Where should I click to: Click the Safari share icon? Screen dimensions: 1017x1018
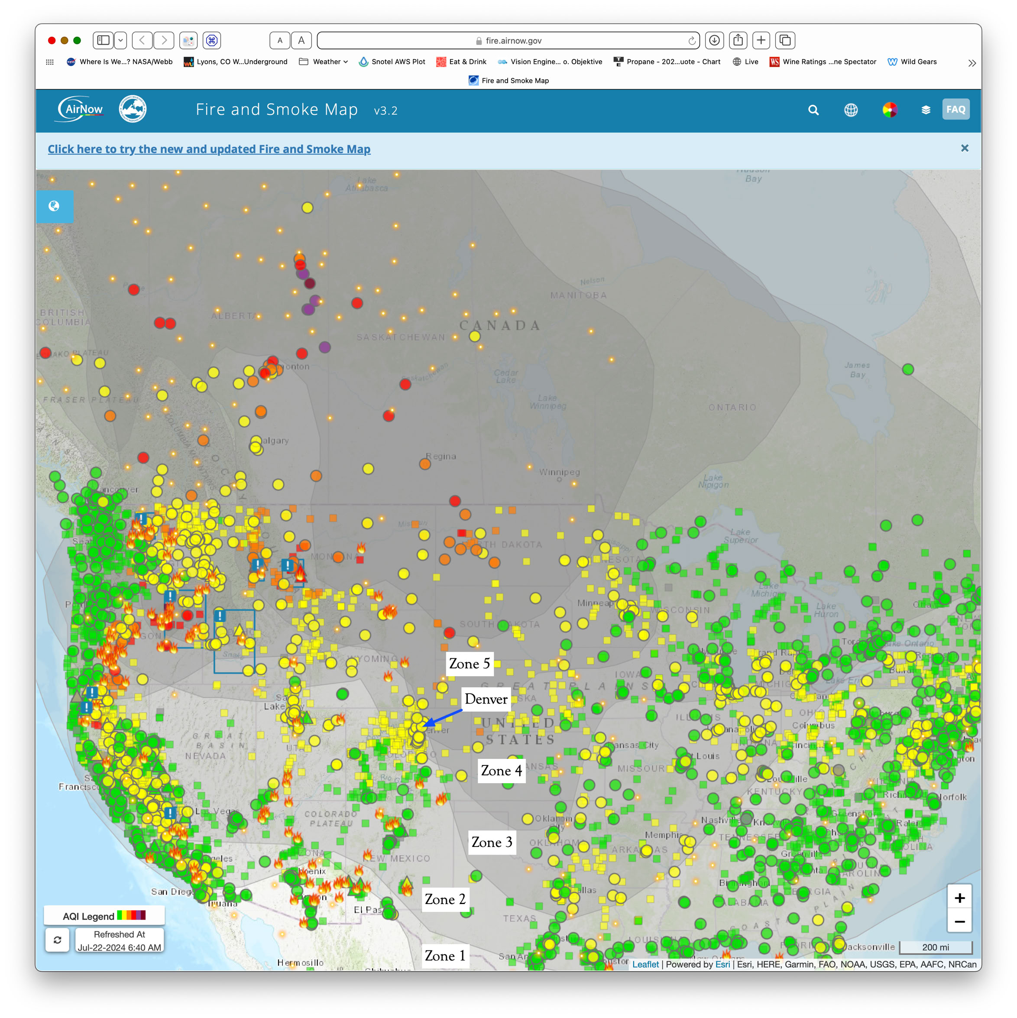pyautogui.click(x=738, y=41)
